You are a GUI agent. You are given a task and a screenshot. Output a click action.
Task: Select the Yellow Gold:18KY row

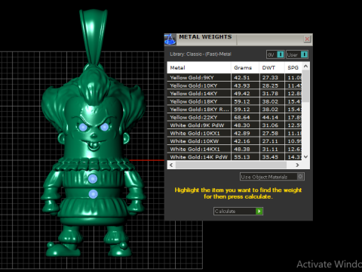(x=235, y=101)
